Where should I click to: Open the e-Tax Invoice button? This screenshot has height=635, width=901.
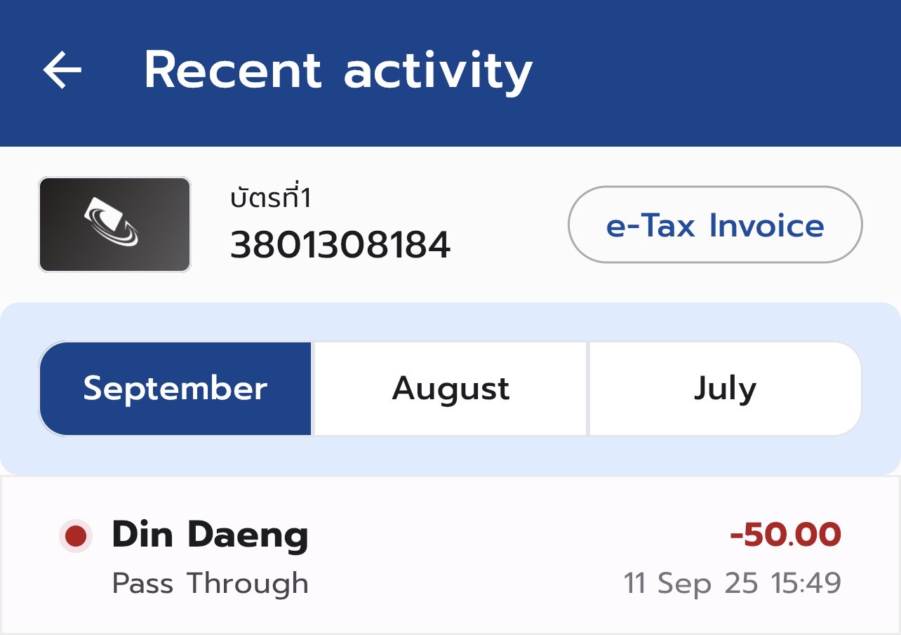tap(714, 225)
